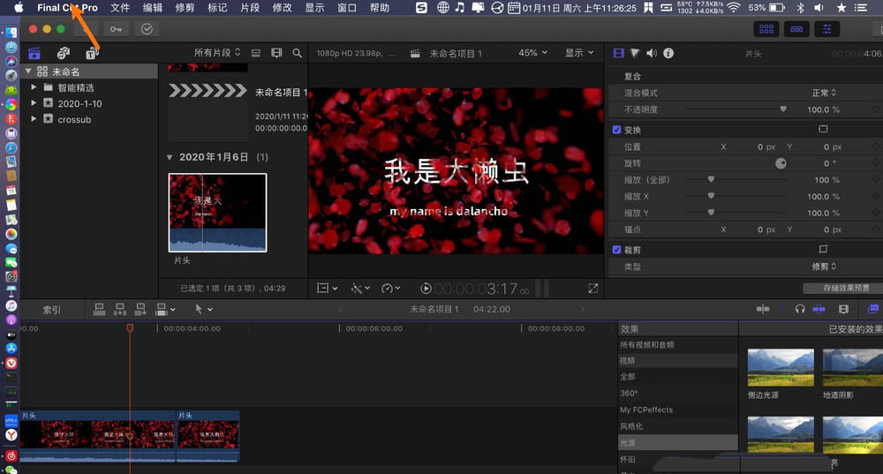This screenshot has width=883, height=474.
Task: Open the 45% zoom dropdown
Action: click(532, 52)
